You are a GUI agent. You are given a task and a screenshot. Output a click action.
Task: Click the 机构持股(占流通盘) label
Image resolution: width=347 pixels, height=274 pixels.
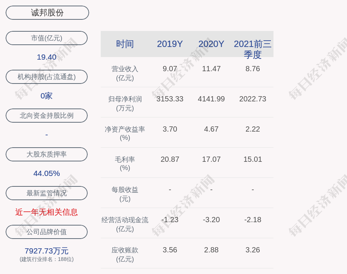tap(47, 77)
